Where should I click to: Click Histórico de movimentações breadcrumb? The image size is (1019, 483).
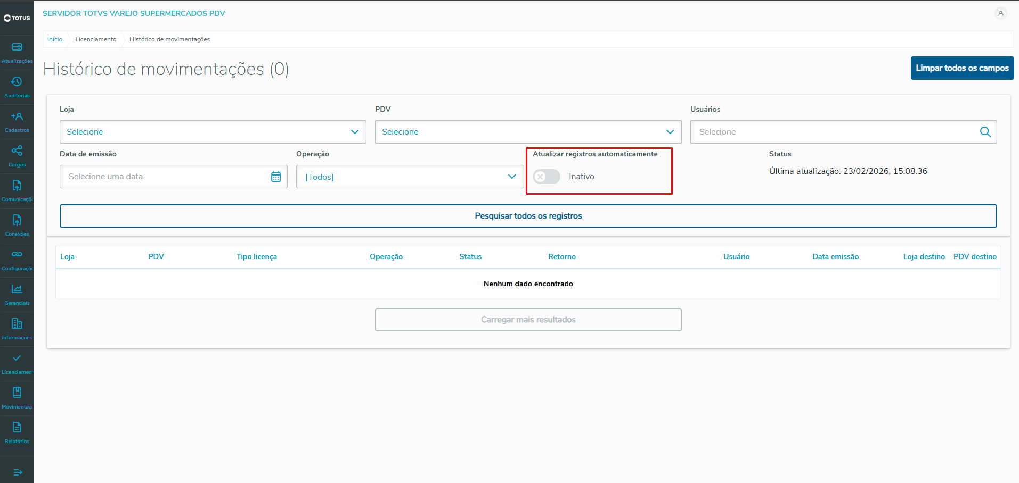[x=169, y=39]
